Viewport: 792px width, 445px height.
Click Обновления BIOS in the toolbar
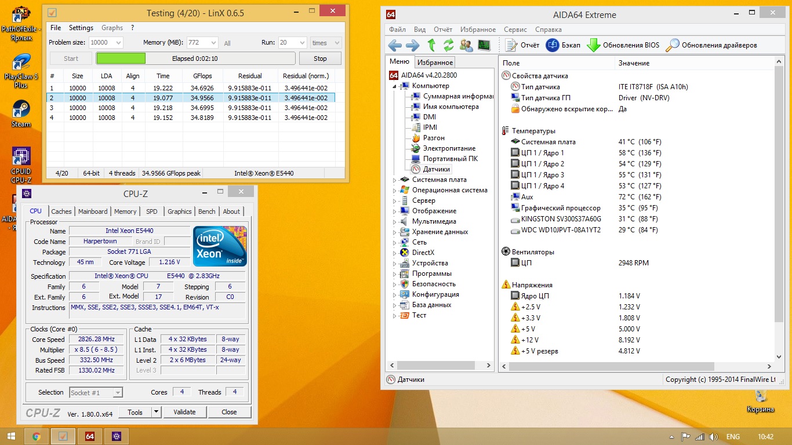[x=623, y=45]
